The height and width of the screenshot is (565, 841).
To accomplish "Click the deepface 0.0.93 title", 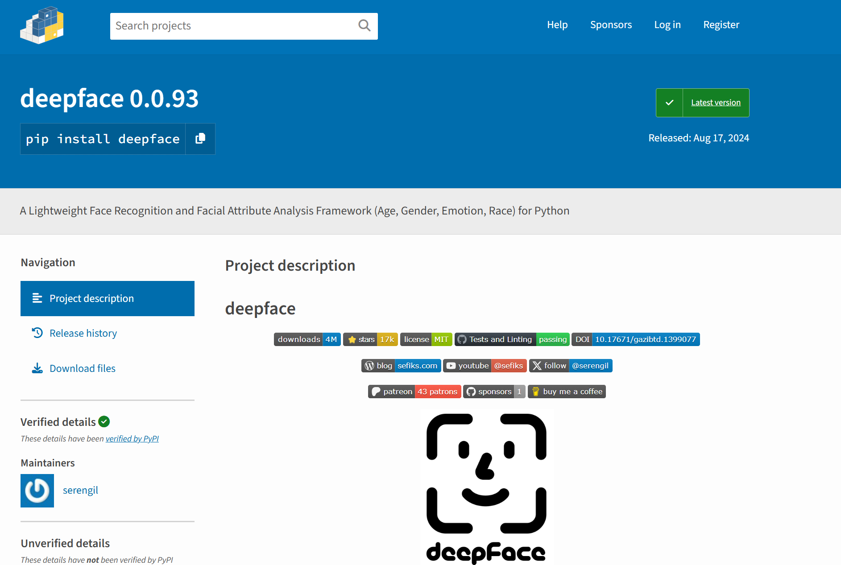I will [x=109, y=98].
